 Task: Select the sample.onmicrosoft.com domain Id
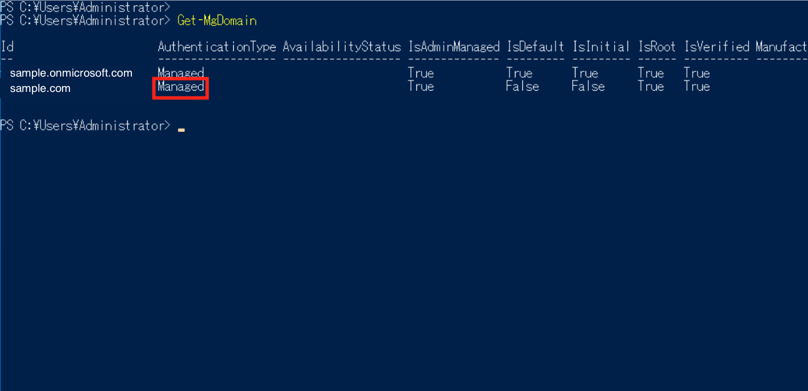pyautogui.click(x=71, y=73)
